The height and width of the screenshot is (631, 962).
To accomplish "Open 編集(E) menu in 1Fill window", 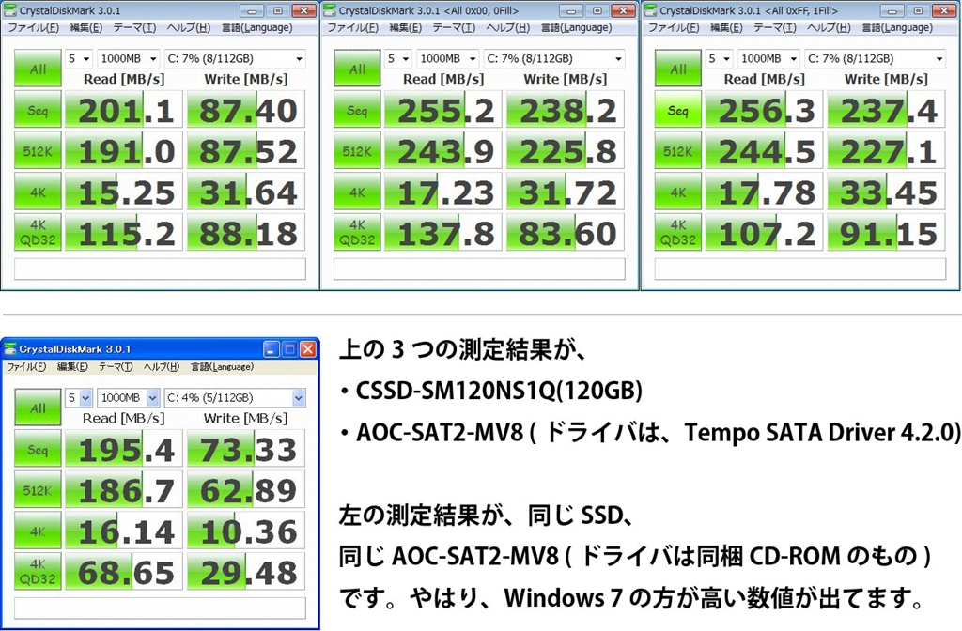I will pos(726,27).
